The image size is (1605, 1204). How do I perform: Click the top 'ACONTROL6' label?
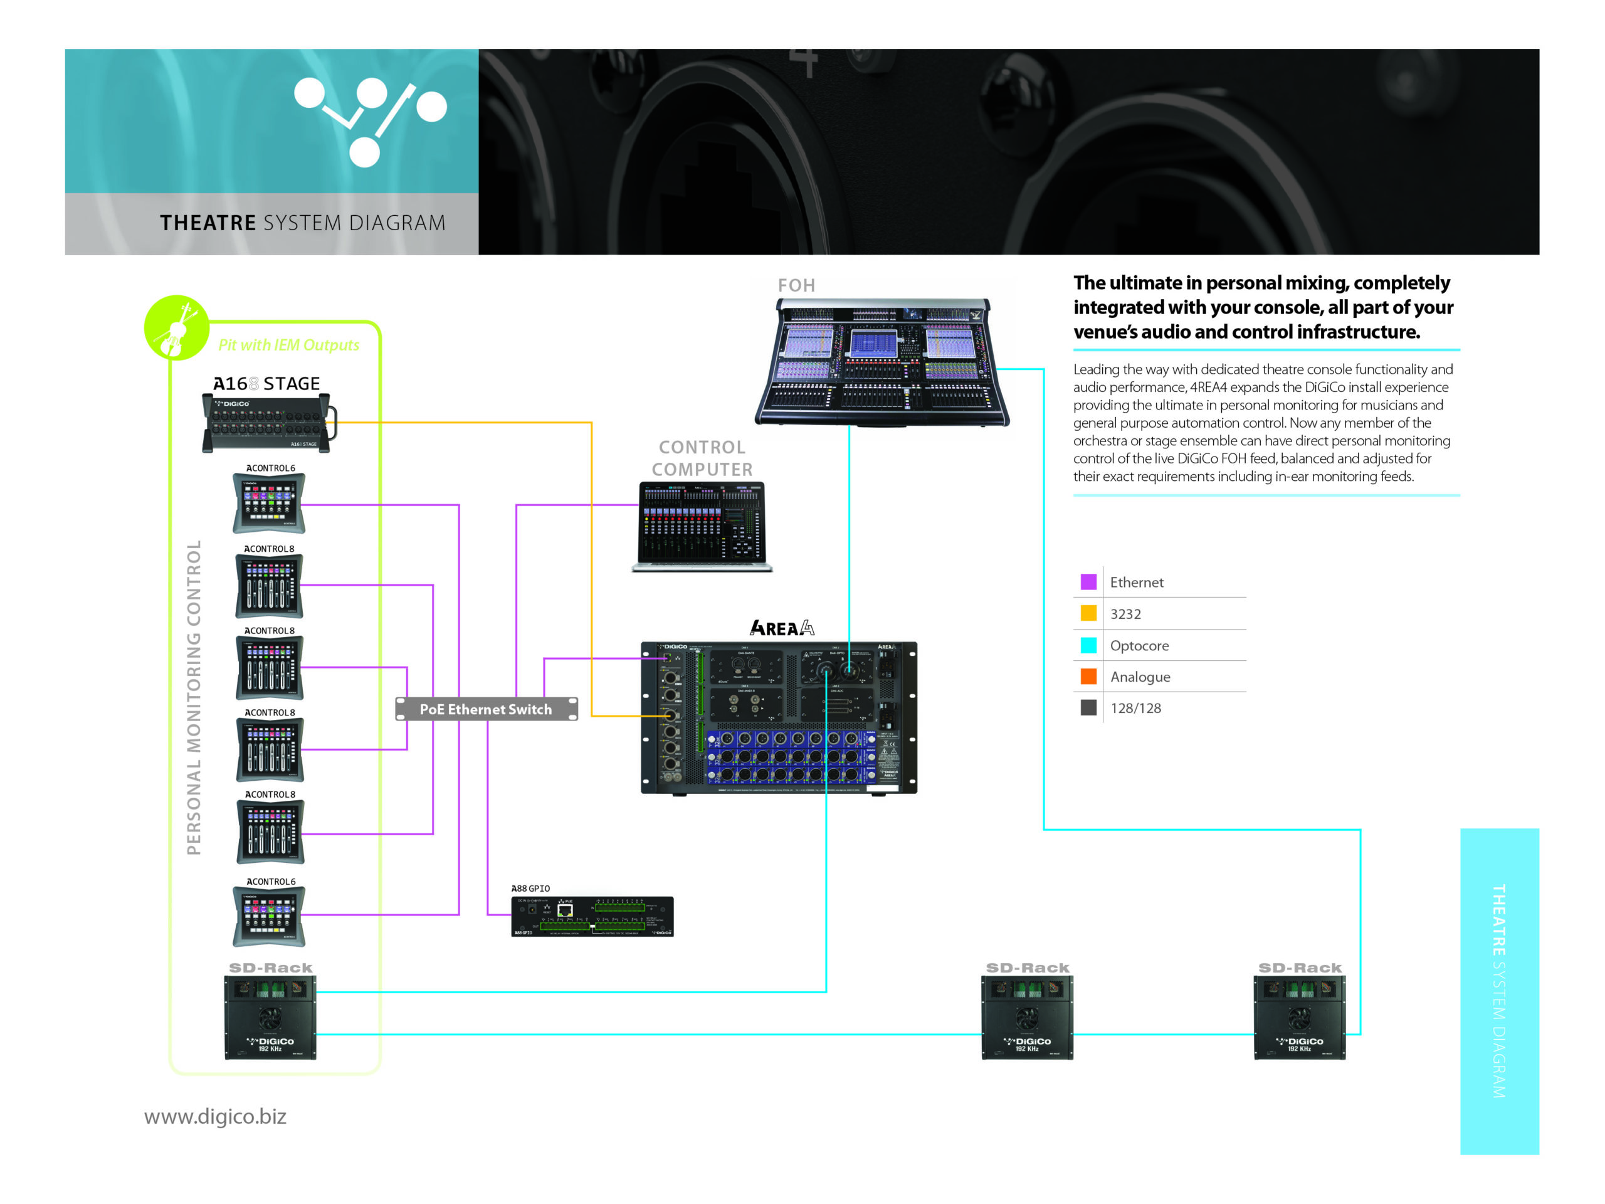pyautogui.click(x=271, y=468)
